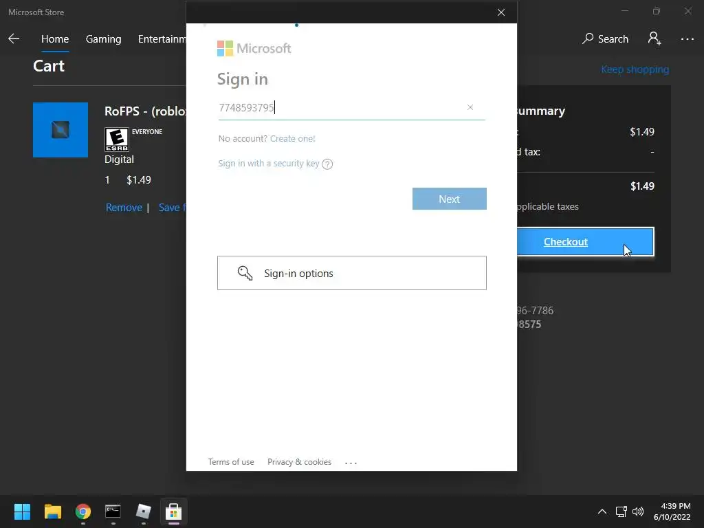Click the $1.49 price under RoFPS
This screenshot has height=528, width=704.
139,180
